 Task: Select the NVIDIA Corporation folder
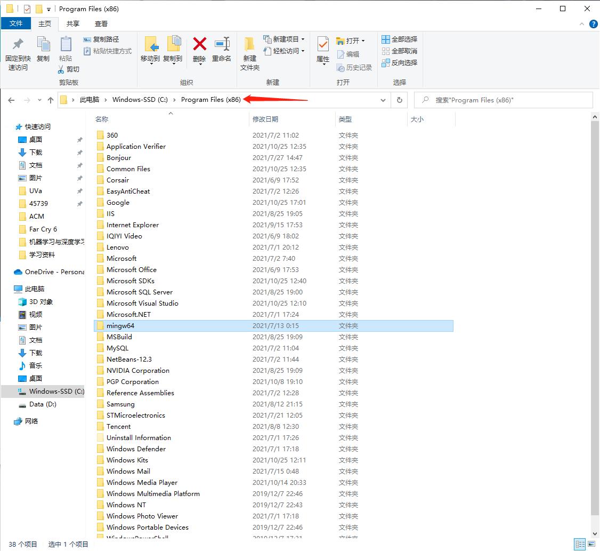273,371
